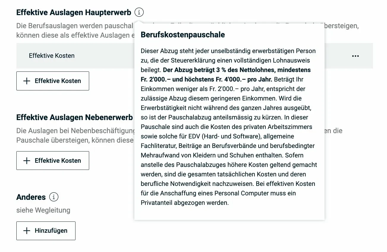Click the Hinzufügen button under Anderes

[x=46, y=231]
